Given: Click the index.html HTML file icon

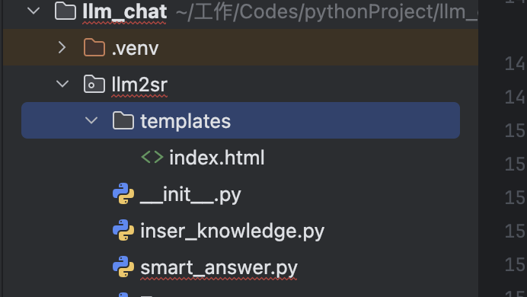Looking at the screenshot, I should coord(152,157).
